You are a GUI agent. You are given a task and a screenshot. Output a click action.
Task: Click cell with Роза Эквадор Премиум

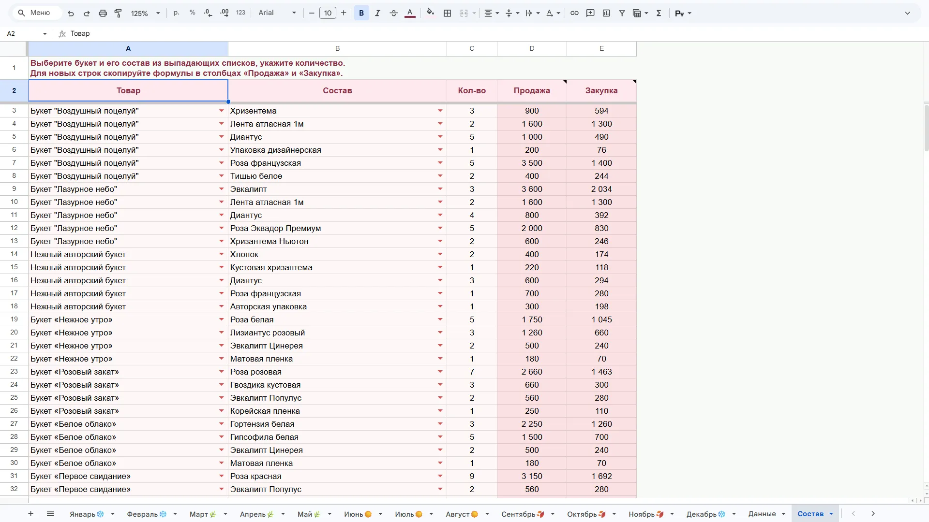pyautogui.click(x=337, y=228)
